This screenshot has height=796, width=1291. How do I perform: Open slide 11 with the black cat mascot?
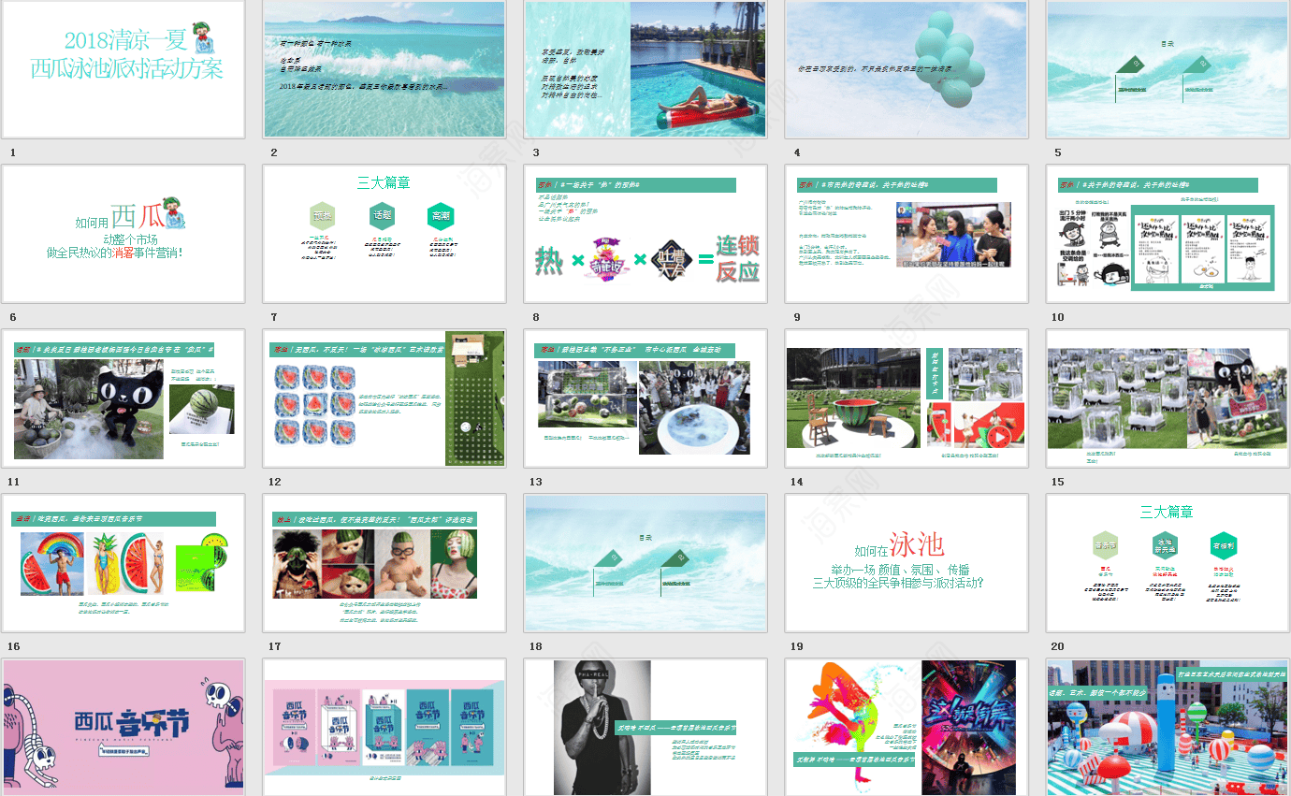coord(123,398)
